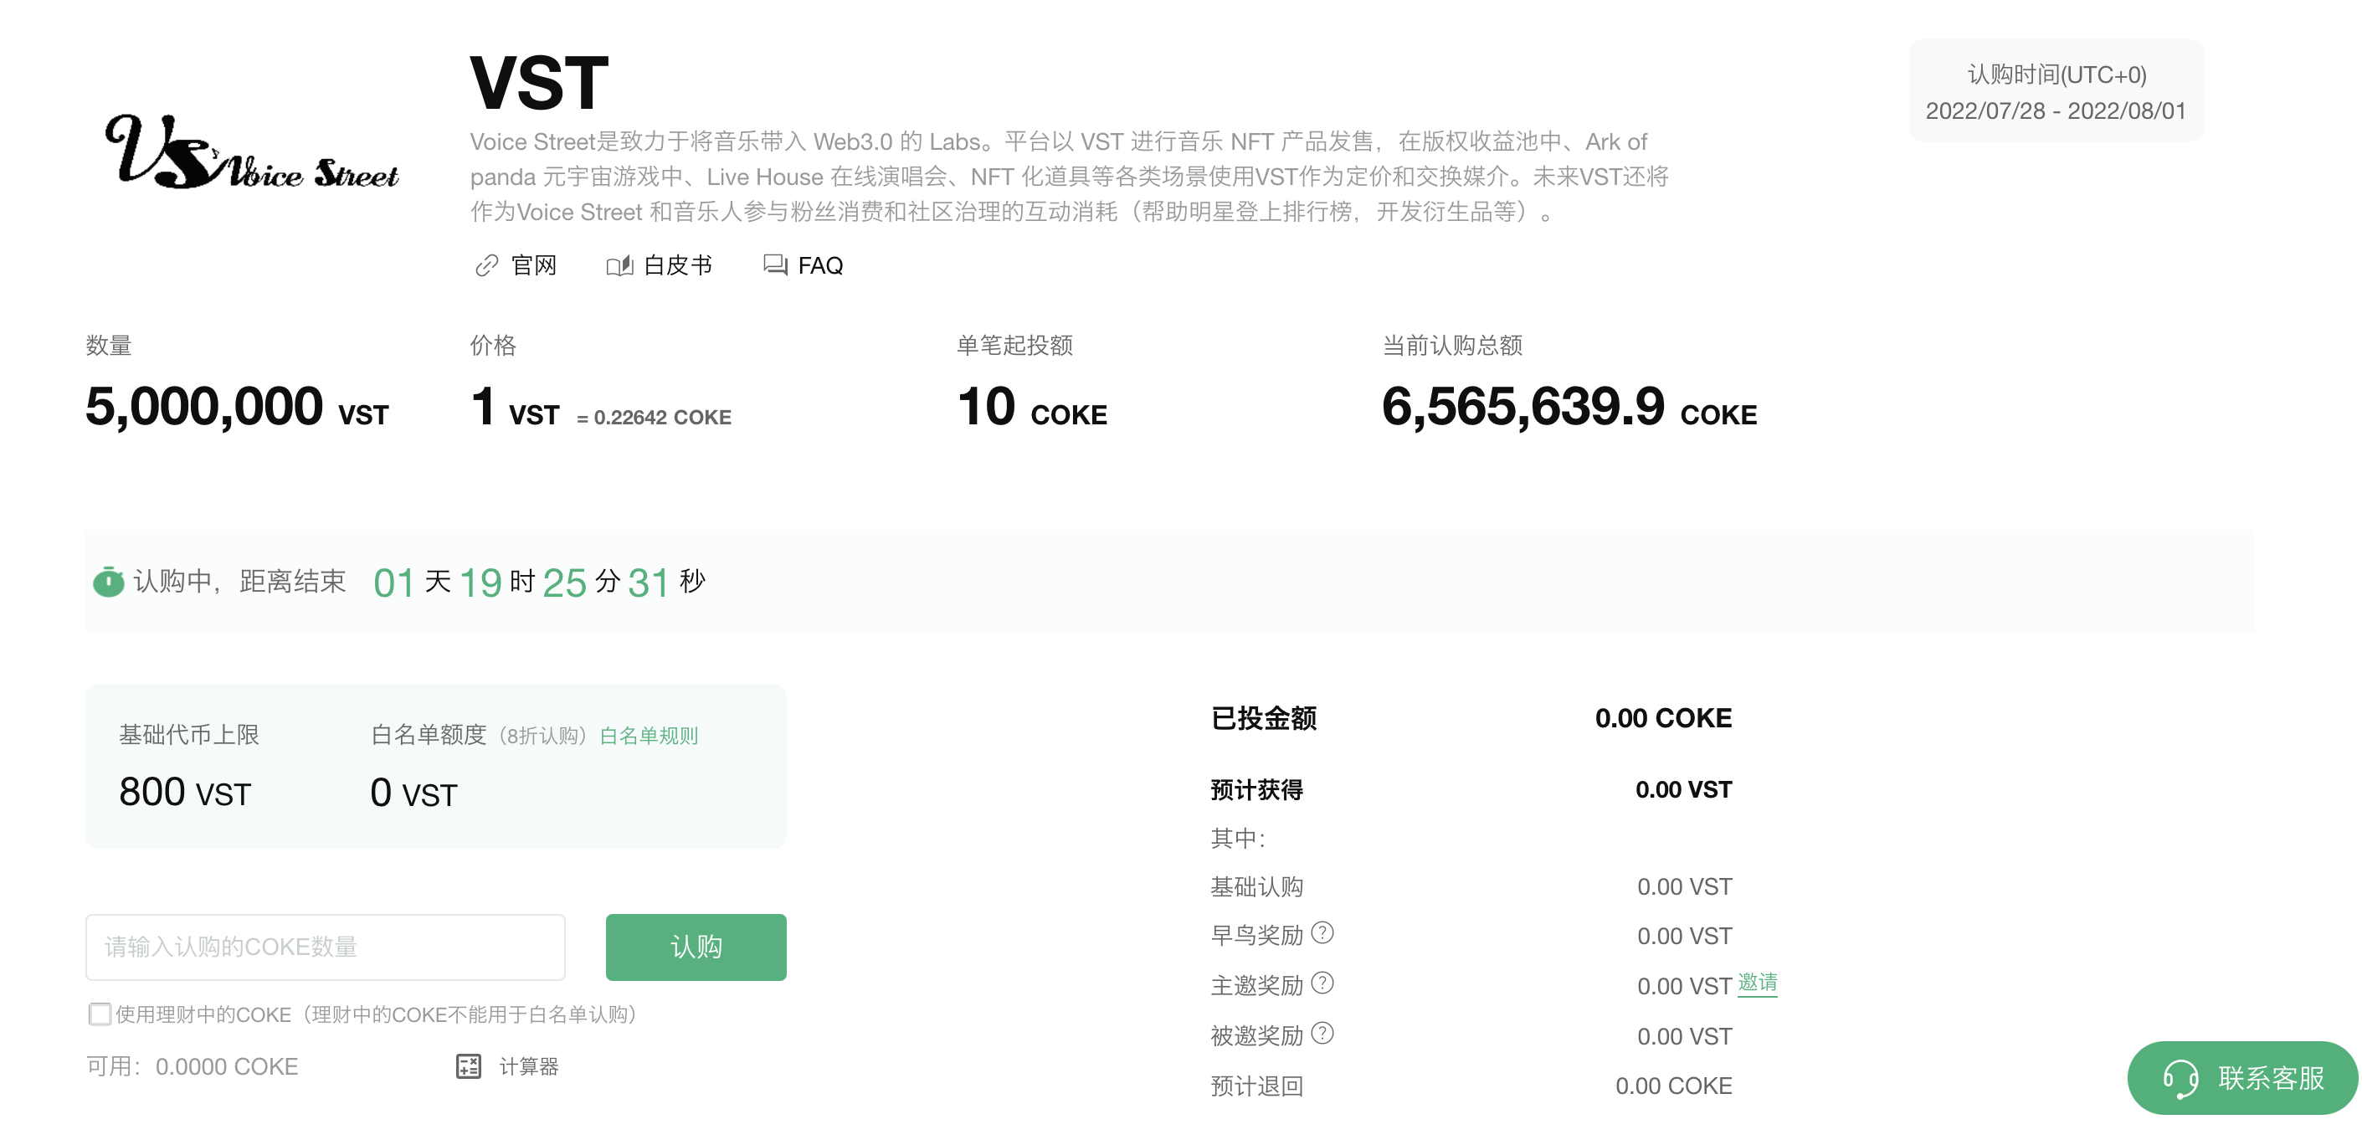
Task: Click the VST title heading
Action: pos(539,83)
